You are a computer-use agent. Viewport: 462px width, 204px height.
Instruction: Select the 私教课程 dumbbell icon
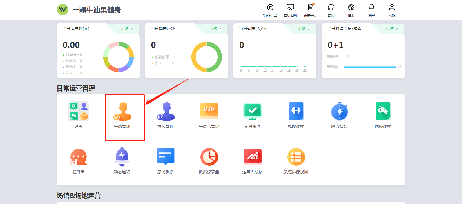(x=296, y=112)
